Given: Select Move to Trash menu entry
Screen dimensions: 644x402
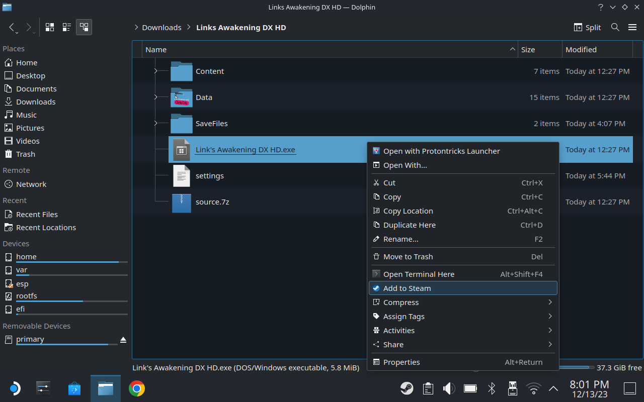Looking at the screenshot, I should 463,257.
